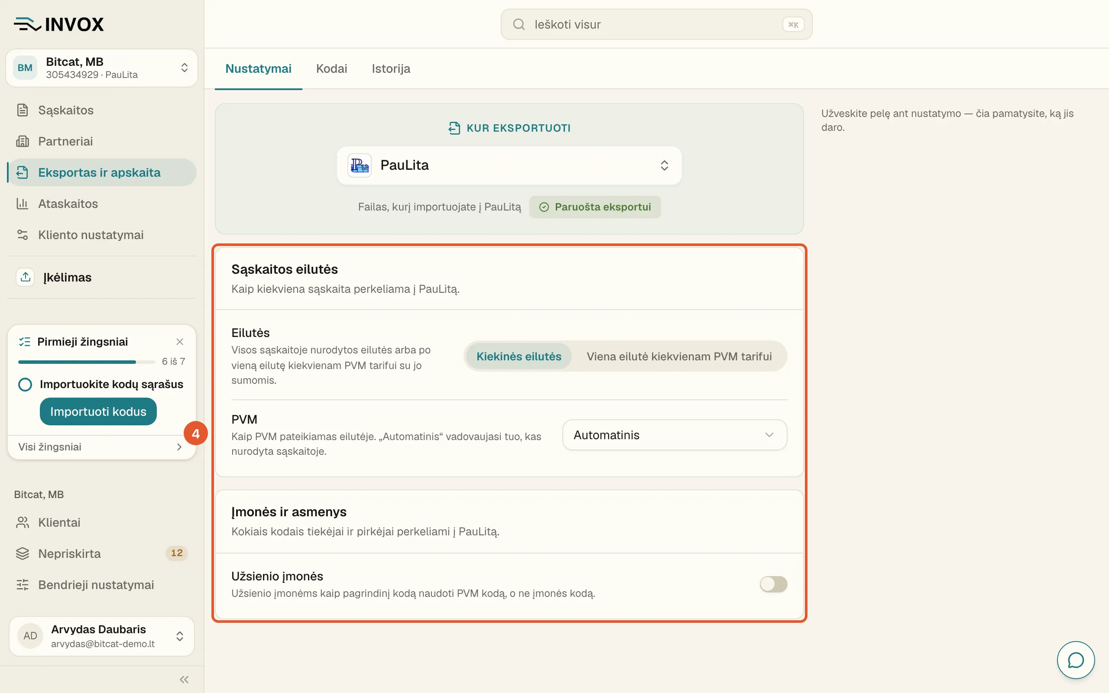Image resolution: width=1109 pixels, height=693 pixels.
Task: Click the Kliento nustatymai sliders icon
Action: tap(23, 235)
